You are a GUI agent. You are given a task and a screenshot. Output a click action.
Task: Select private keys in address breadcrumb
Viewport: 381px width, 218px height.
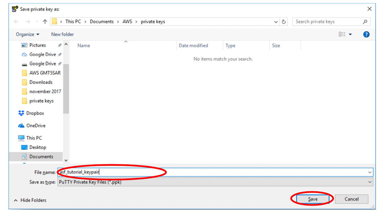[x=153, y=21]
